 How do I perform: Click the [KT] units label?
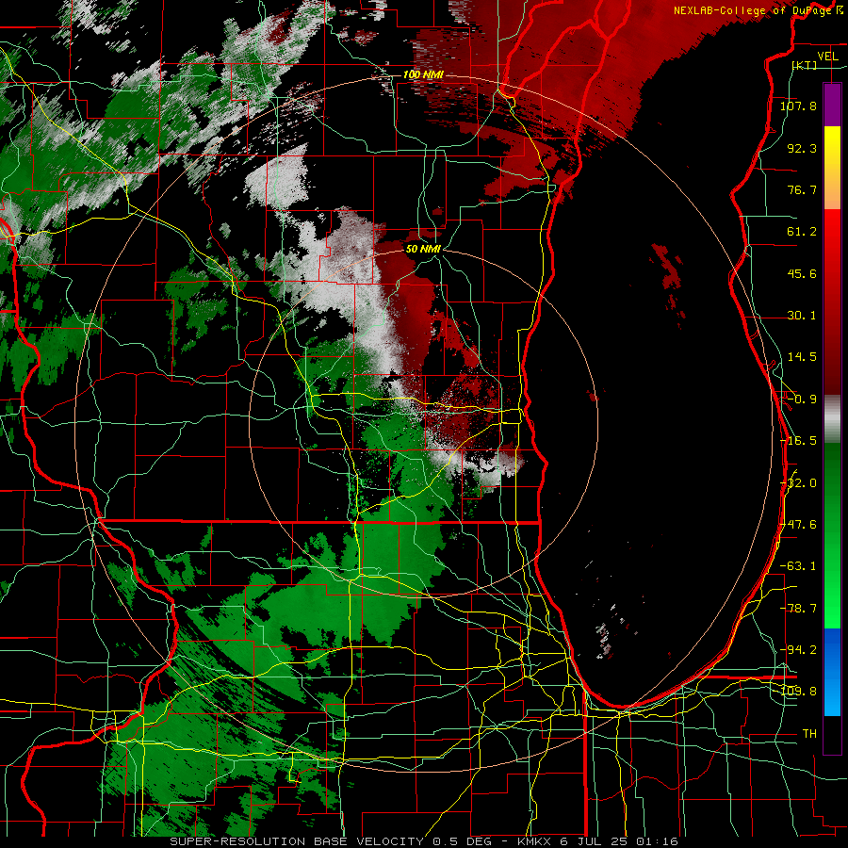[x=805, y=65]
